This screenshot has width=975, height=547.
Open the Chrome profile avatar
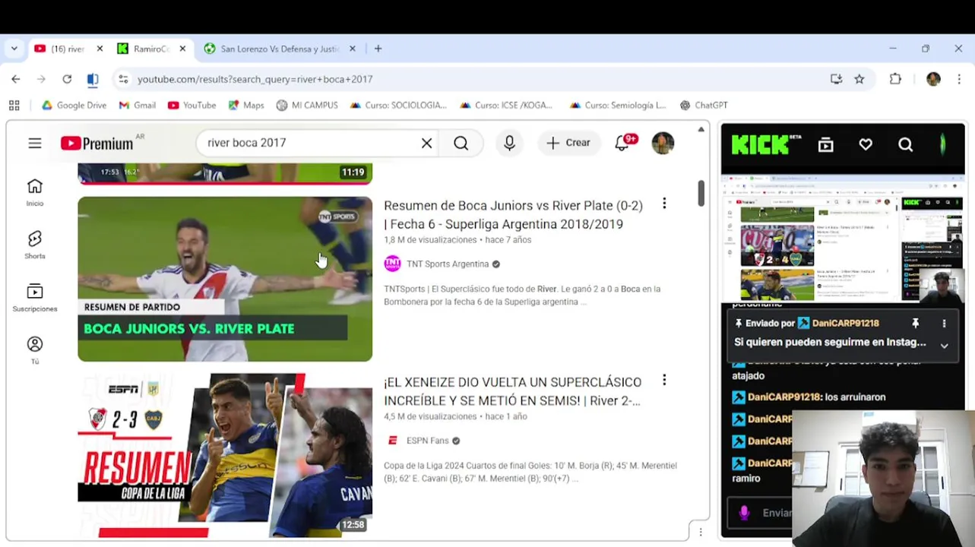coord(933,79)
